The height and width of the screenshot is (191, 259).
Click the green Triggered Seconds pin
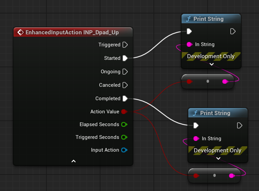click(124, 137)
